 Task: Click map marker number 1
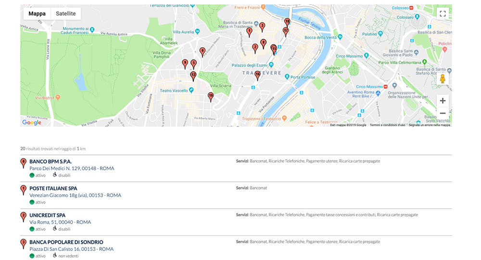[x=249, y=32]
